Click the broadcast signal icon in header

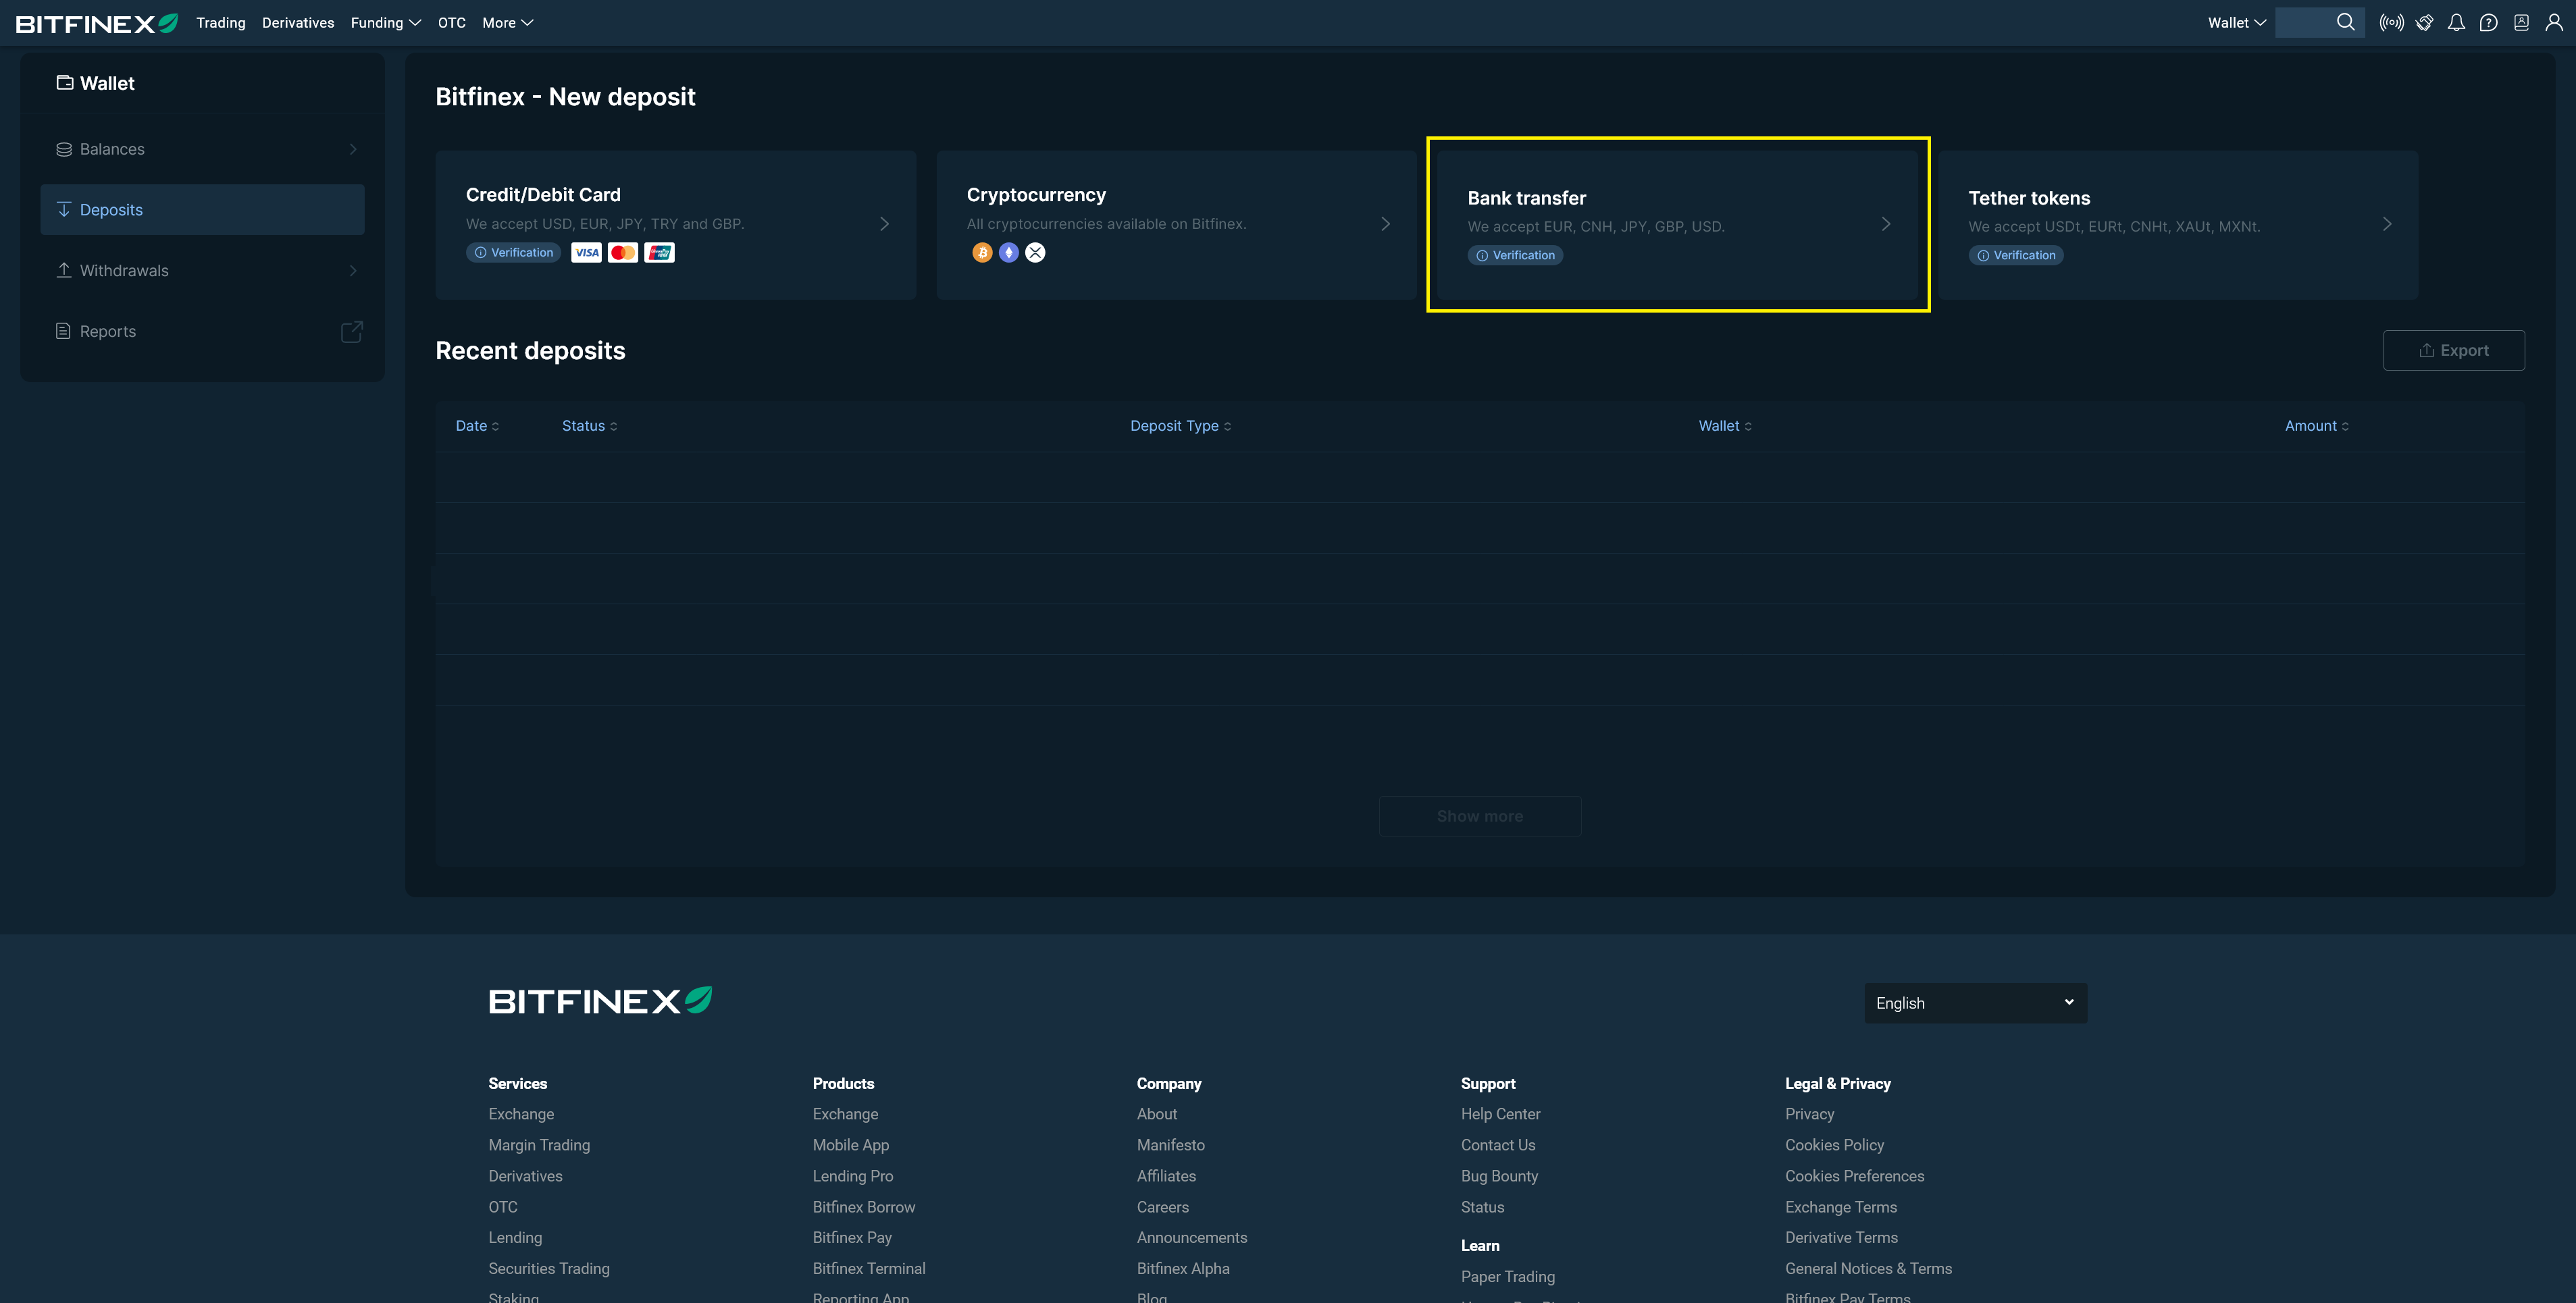(x=2391, y=23)
